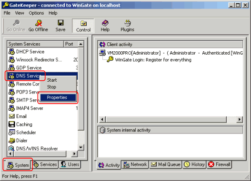Select the DNS/WINS Resolver icon
The width and height of the screenshot is (251, 181).
pyautogui.click(x=11, y=148)
